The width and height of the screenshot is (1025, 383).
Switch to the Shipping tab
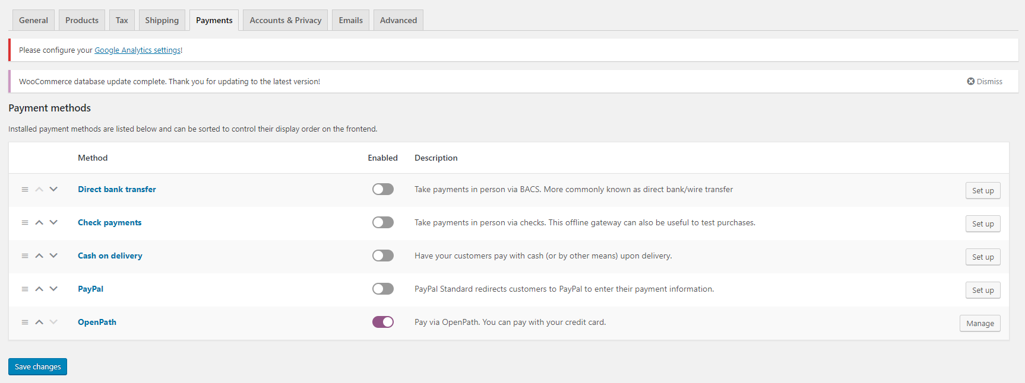click(162, 20)
